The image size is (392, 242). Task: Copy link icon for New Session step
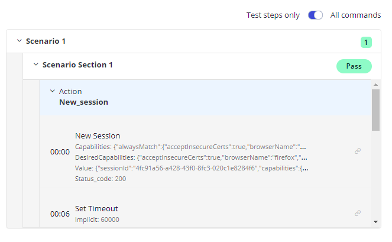[358, 151]
